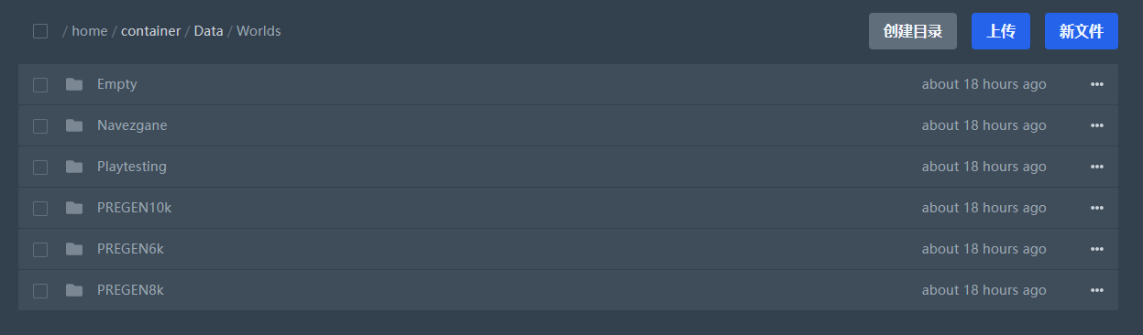Click the PREGEN8k folder icon
Screen dimensions: 1143x335
(74, 290)
